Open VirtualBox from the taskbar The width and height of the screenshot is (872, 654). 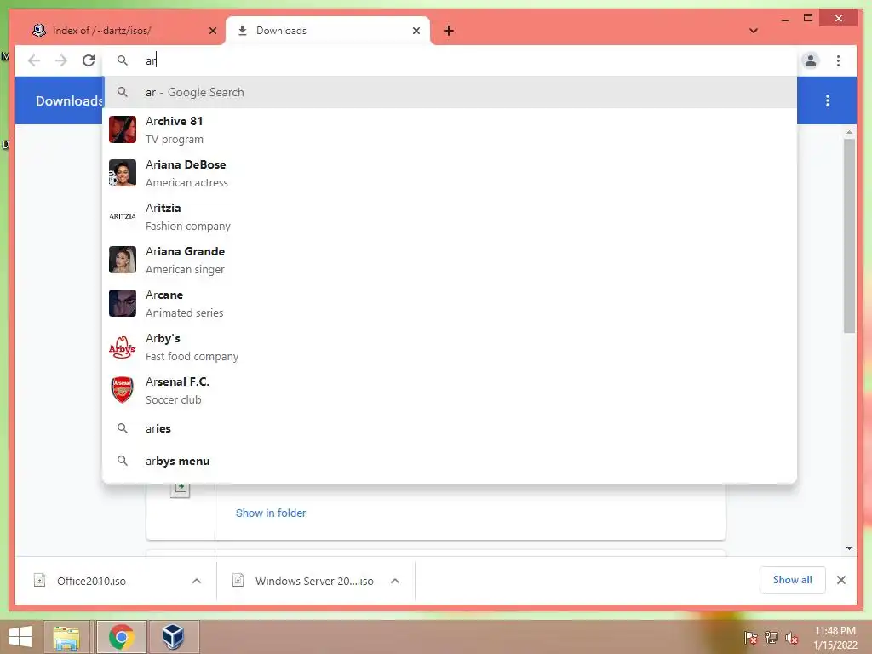point(174,637)
